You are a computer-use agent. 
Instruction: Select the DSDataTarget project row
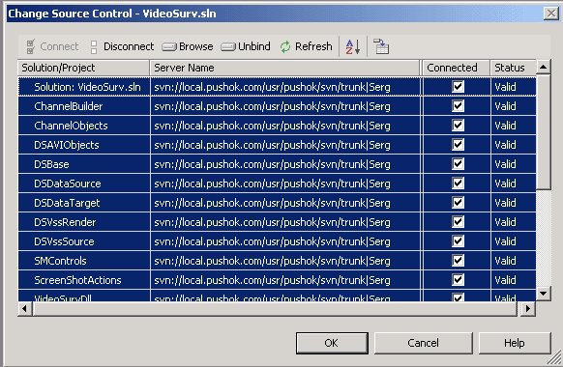277,203
